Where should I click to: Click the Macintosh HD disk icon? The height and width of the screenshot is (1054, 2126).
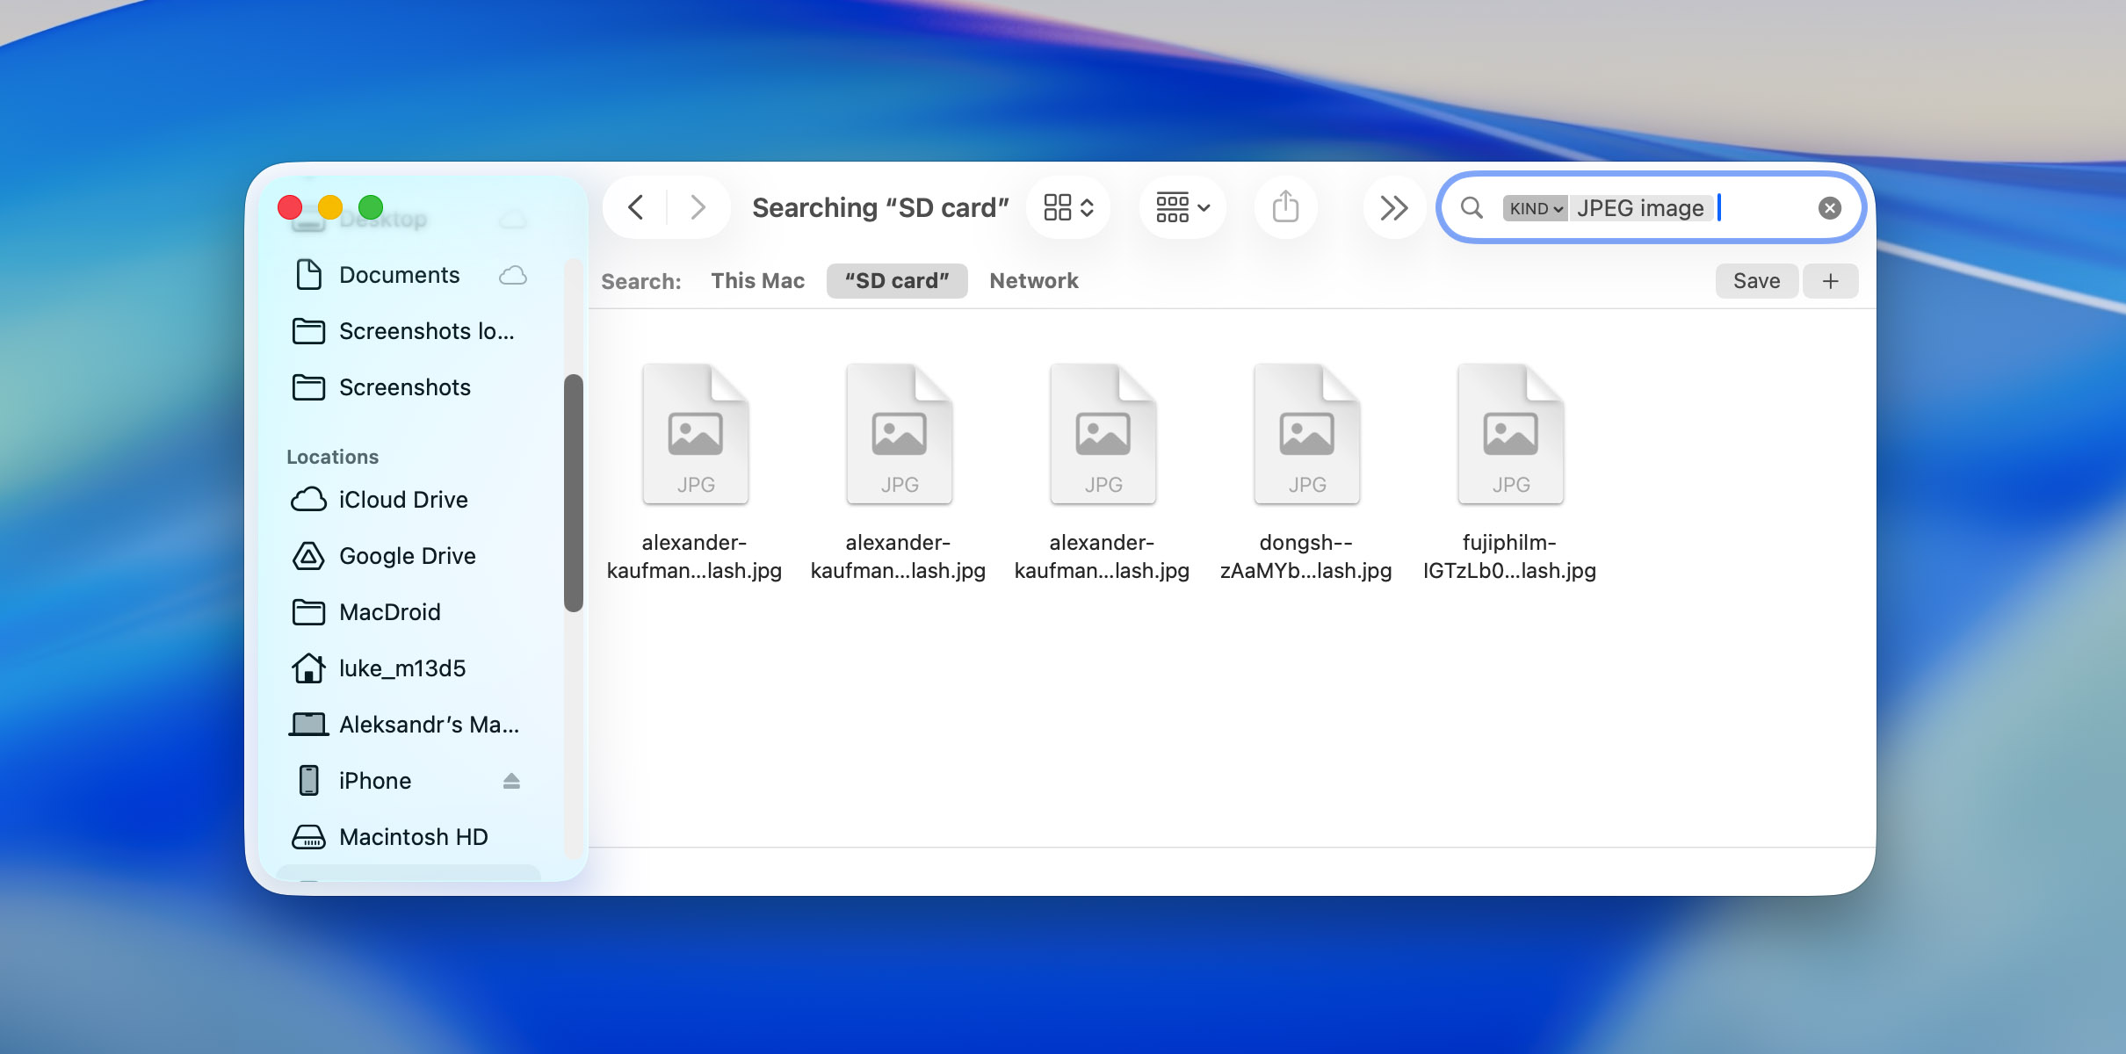308,837
